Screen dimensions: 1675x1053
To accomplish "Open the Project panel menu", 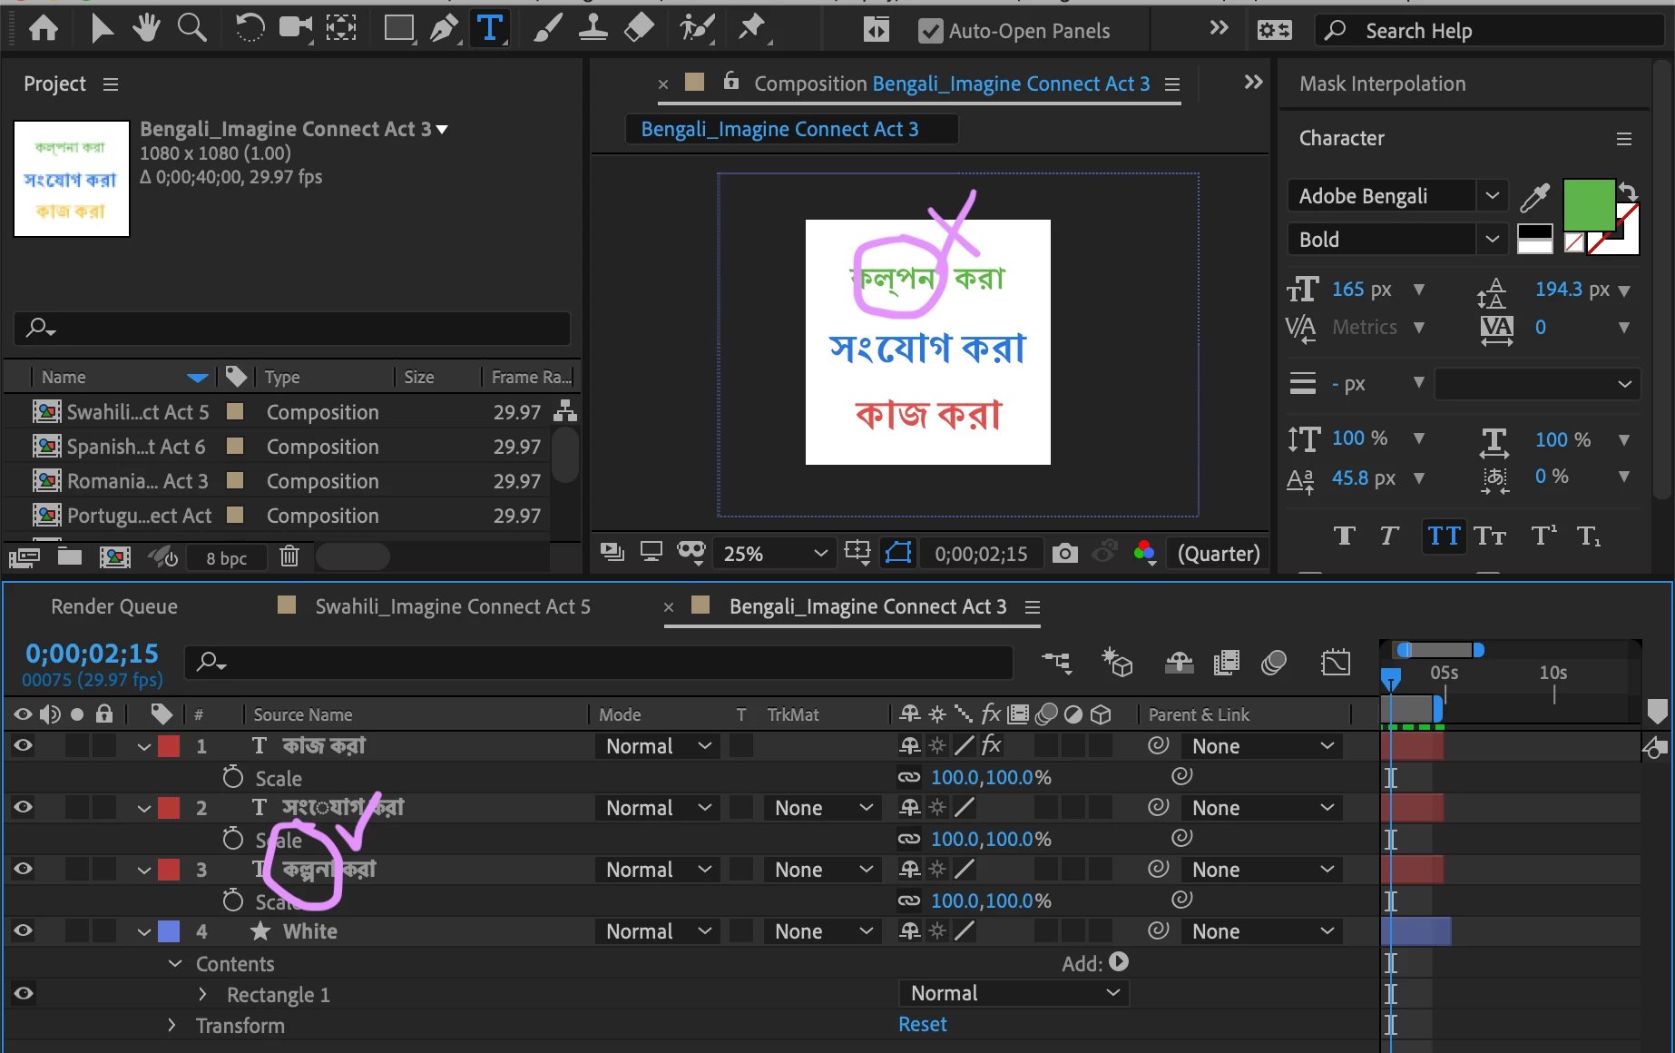I will pyautogui.click(x=111, y=84).
